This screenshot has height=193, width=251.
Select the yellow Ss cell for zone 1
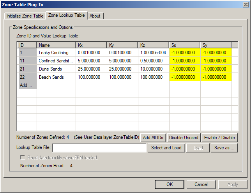coord(185,52)
